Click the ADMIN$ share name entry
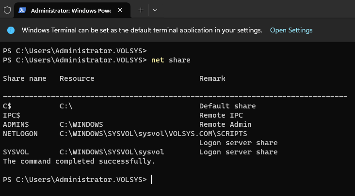Screen dimensions: 355x196 point(16,124)
